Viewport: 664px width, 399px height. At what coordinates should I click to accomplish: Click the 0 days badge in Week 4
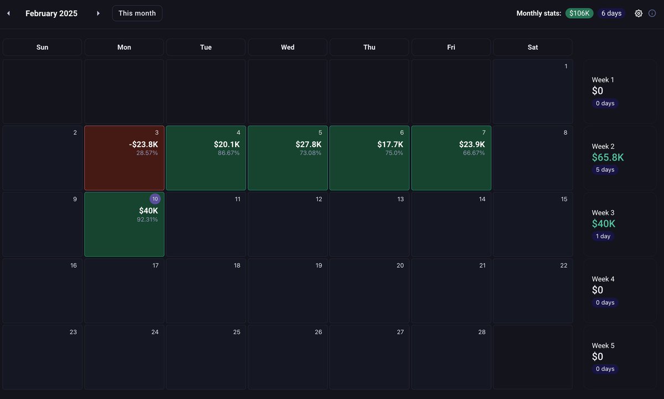click(x=605, y=303)
